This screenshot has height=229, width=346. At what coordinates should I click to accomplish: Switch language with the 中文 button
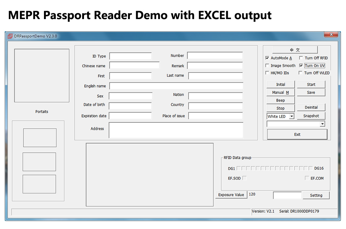point(295,50)
